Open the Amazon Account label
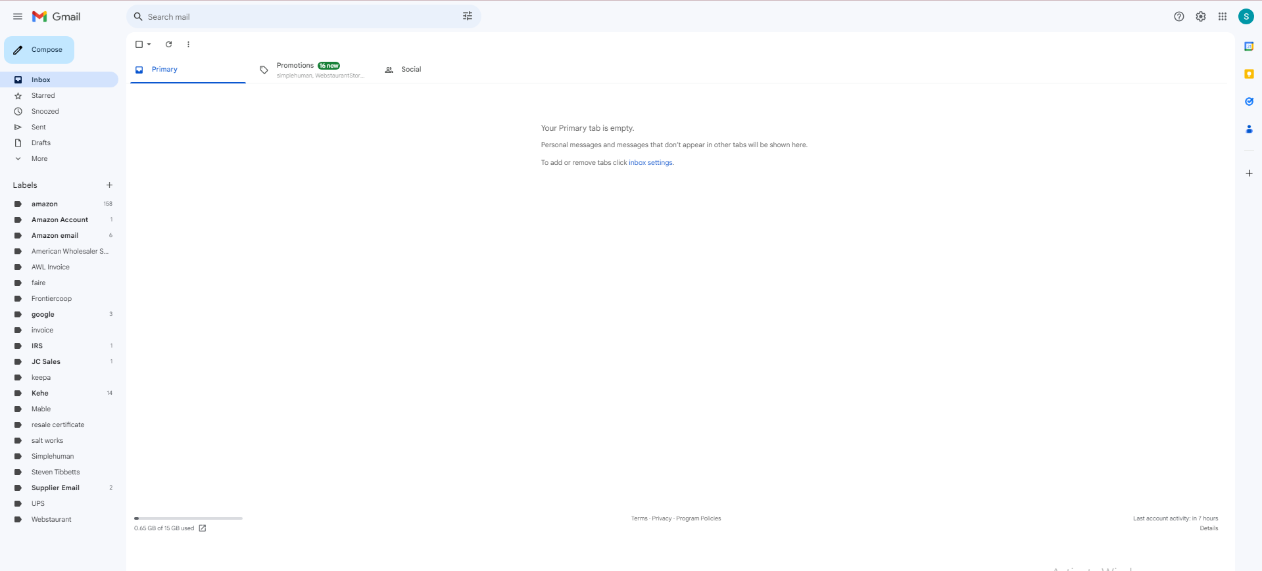Viewport: 1262px width, 571px height. [x=59, y=219]
